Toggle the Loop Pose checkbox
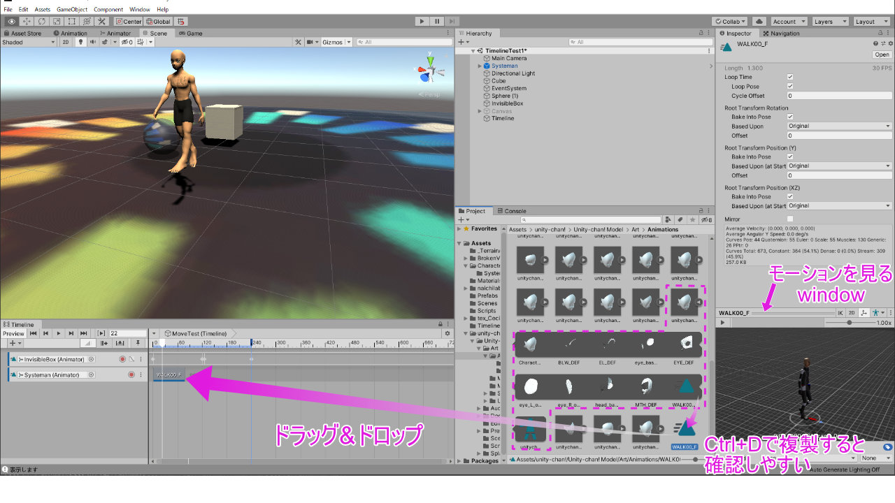 pyautogui.click(x=790, y=87)
